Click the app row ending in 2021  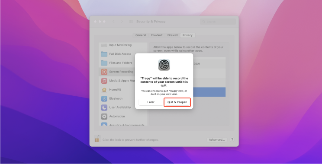coord(209,64)
